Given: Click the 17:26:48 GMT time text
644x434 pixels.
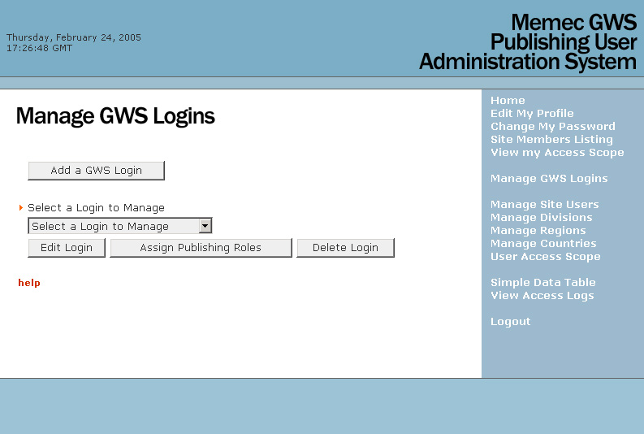Looking at the screenshot, I should (40, 48).
